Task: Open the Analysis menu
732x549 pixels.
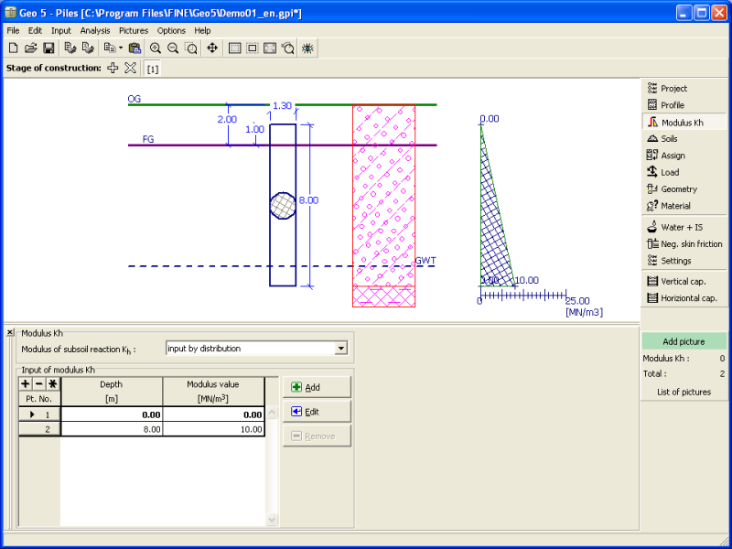Action: coord(94,30)
